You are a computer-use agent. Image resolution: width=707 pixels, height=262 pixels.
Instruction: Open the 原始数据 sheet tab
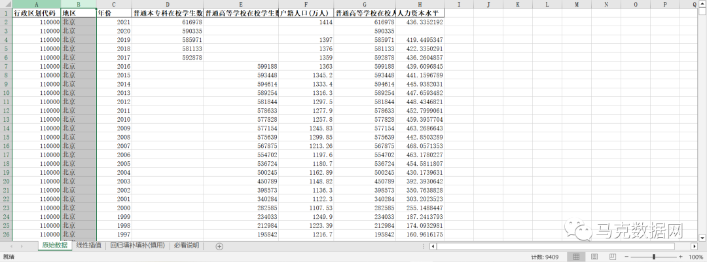pyautogui.click(x=54, y=246)
